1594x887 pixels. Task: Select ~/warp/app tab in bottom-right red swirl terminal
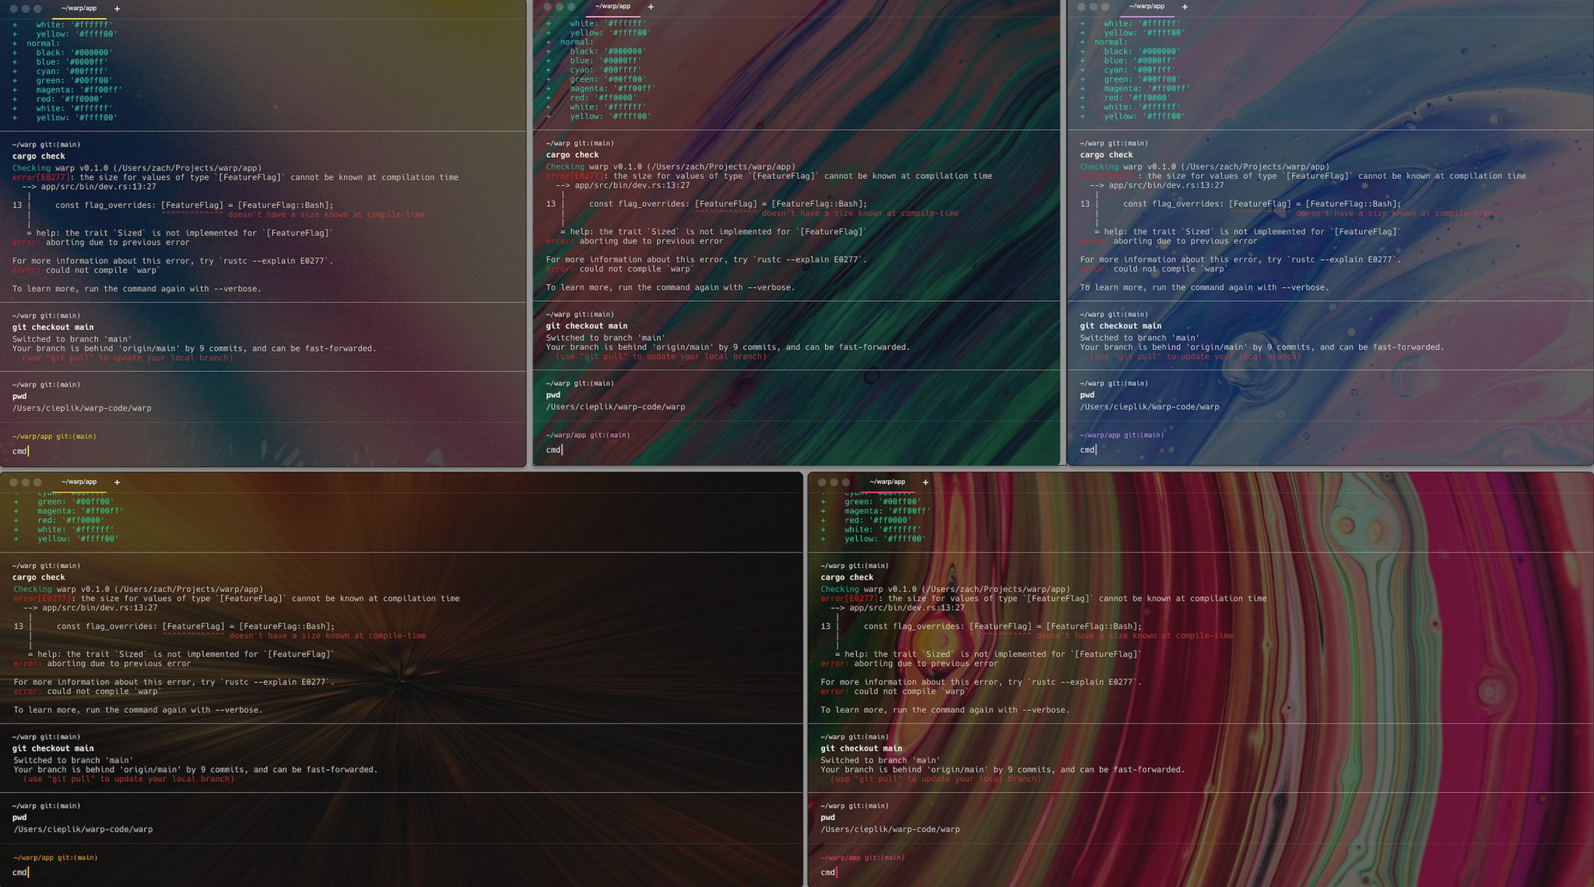[887, 482]
